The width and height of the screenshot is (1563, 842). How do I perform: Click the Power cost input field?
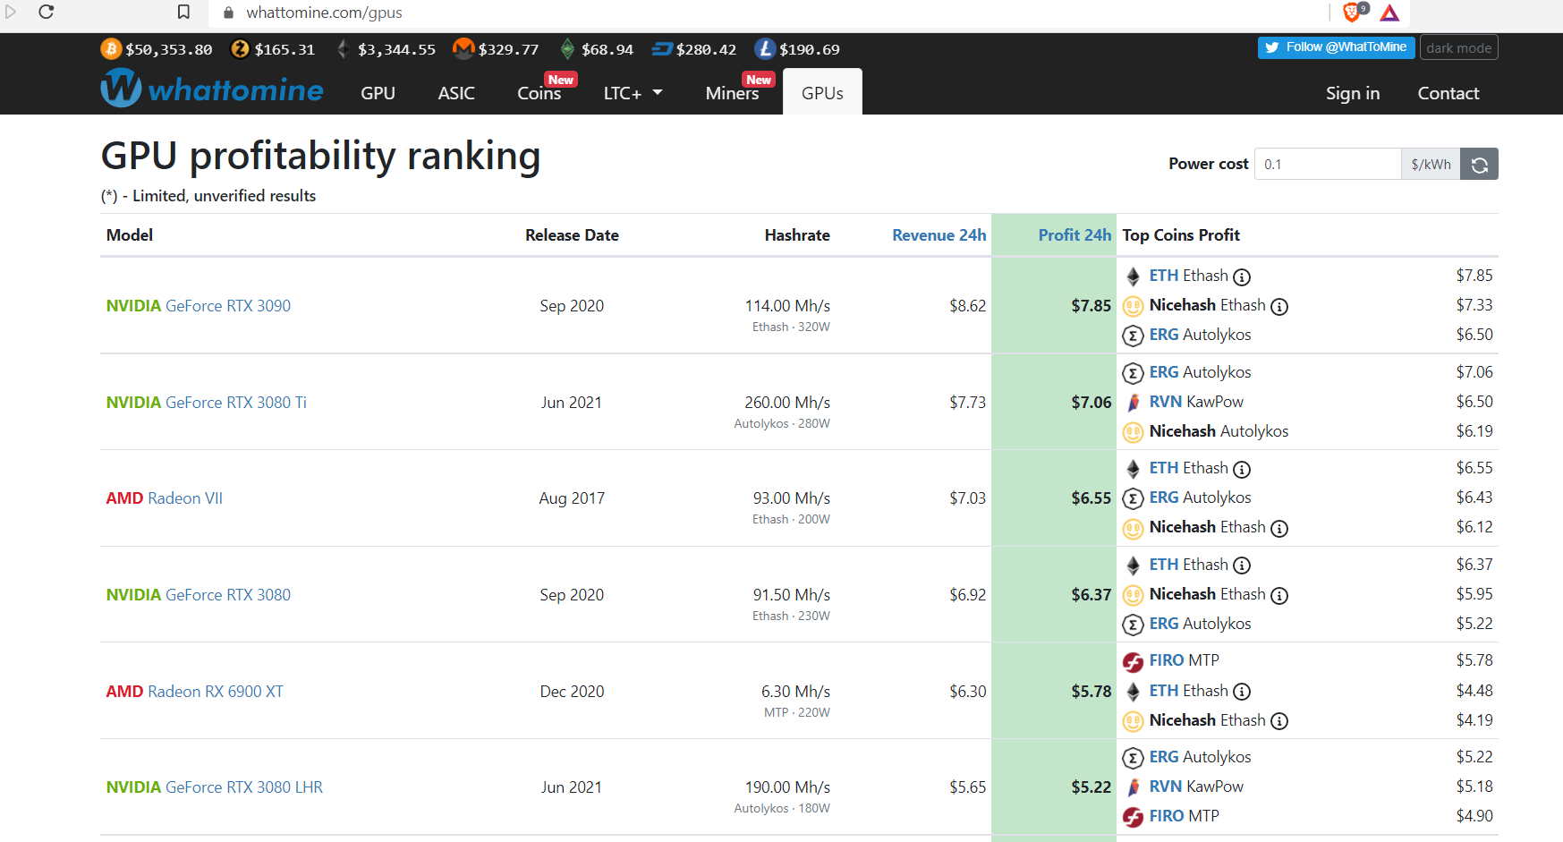1328,165
